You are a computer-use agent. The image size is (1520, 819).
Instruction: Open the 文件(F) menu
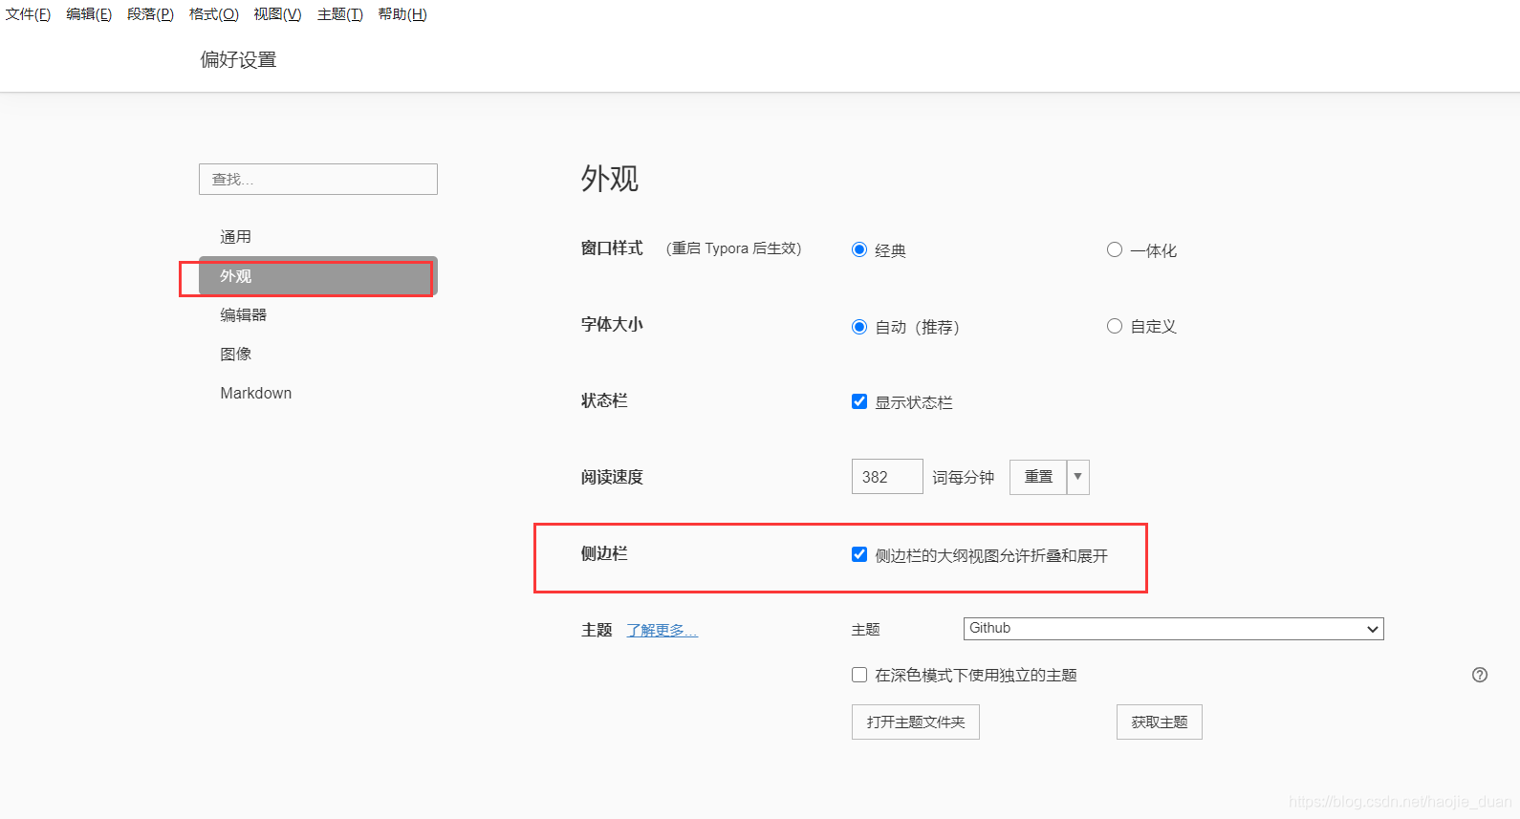pyautogui.click(x=28, y=14)
